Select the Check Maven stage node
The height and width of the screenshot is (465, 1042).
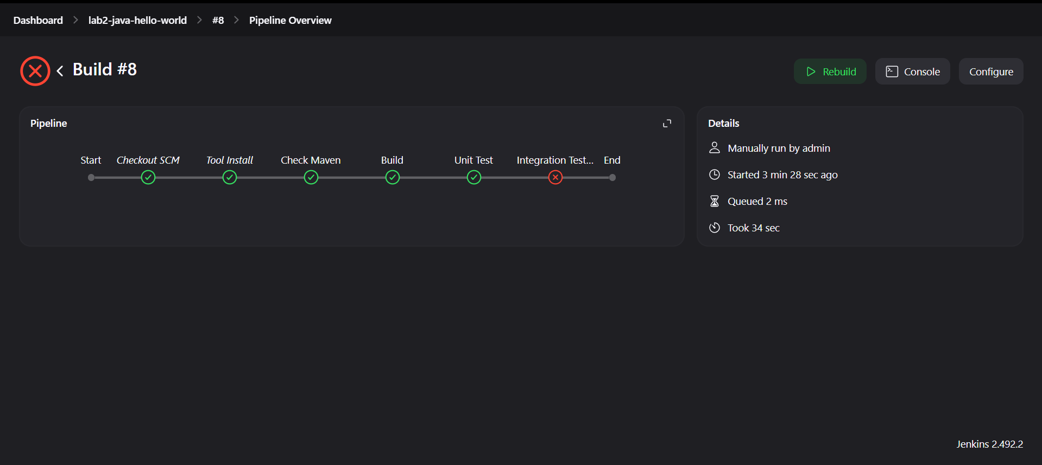coord(311,177)
